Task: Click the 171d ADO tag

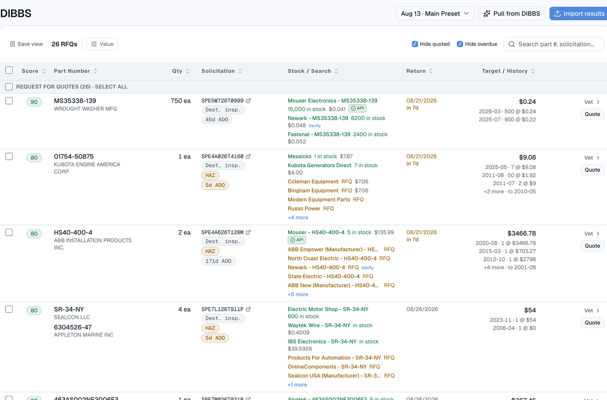Action: [219, 261]
